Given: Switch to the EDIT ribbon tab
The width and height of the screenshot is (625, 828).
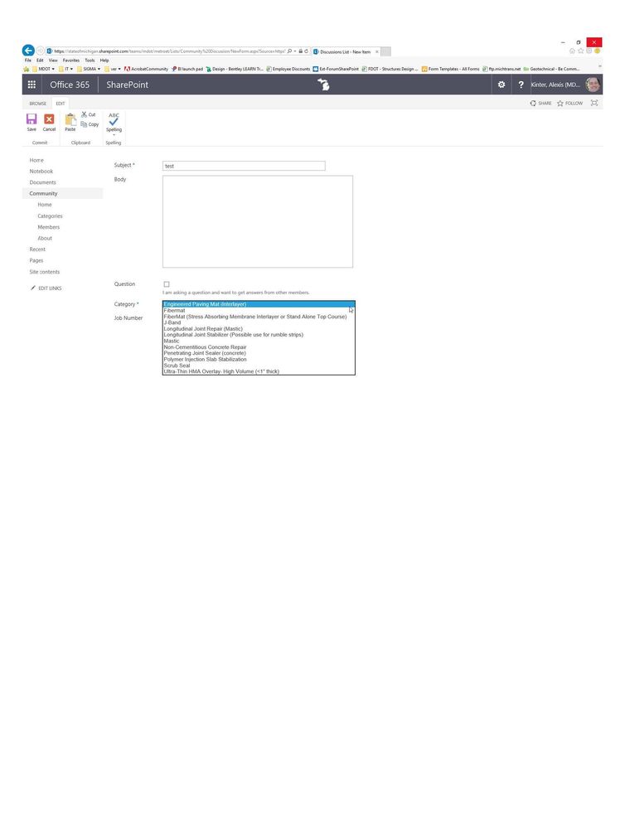Looking at the screenshot, I should [61, 104].
